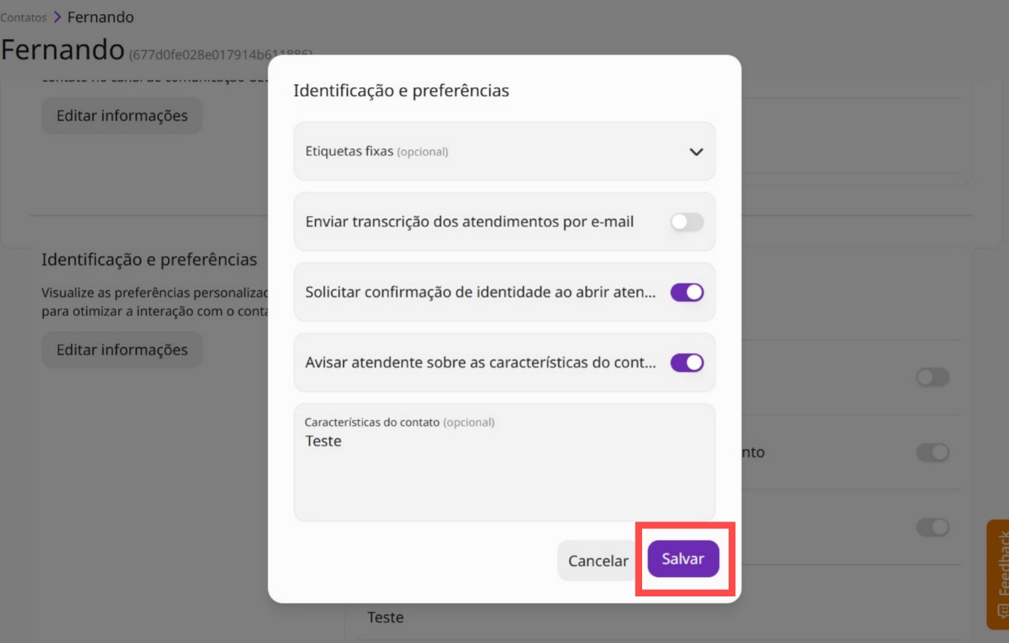
Task: Enable Enviar transcrição dos atendimentos por e-mail
Action: coord(686,222)
